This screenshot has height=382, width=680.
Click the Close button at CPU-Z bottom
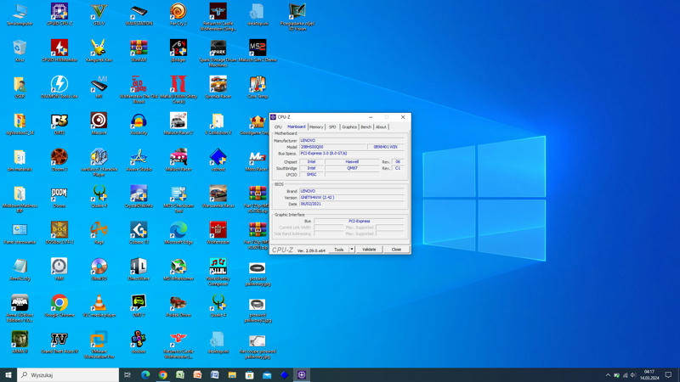(x=396, y=250)
